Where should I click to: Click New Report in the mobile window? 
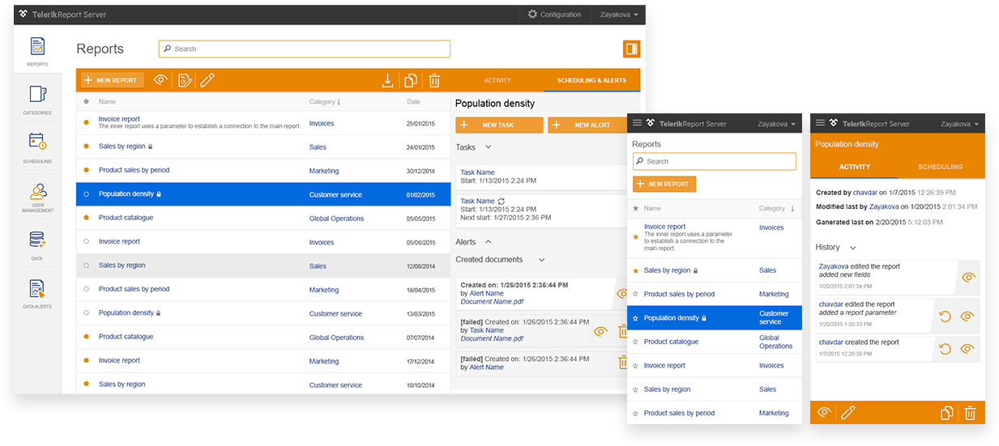(x=664, y=184)
